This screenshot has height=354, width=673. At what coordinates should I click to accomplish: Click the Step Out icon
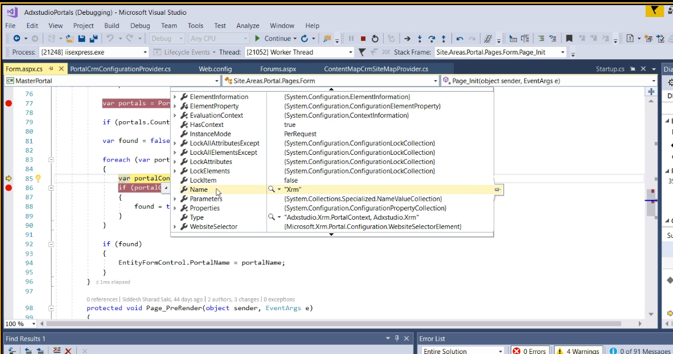444,39
